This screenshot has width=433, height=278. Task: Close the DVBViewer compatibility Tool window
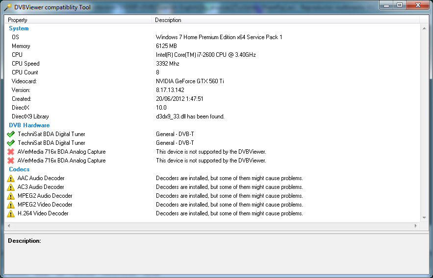pyautogui.click(x=418, y=5)
